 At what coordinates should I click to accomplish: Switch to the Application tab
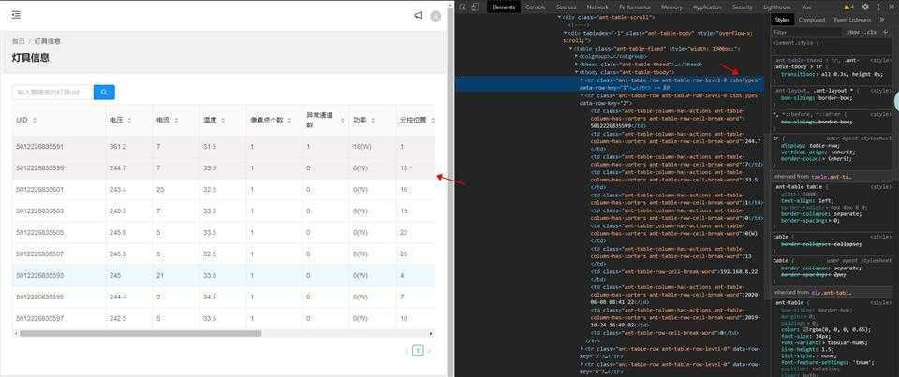[708, 7]
